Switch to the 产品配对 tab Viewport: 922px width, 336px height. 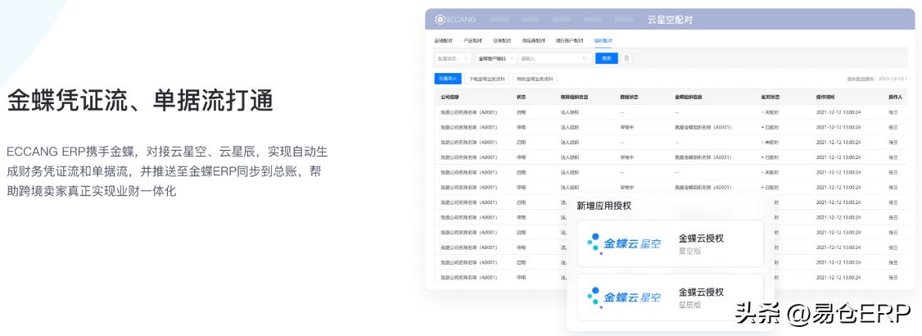pyautogui.click(x=472, y=41)
